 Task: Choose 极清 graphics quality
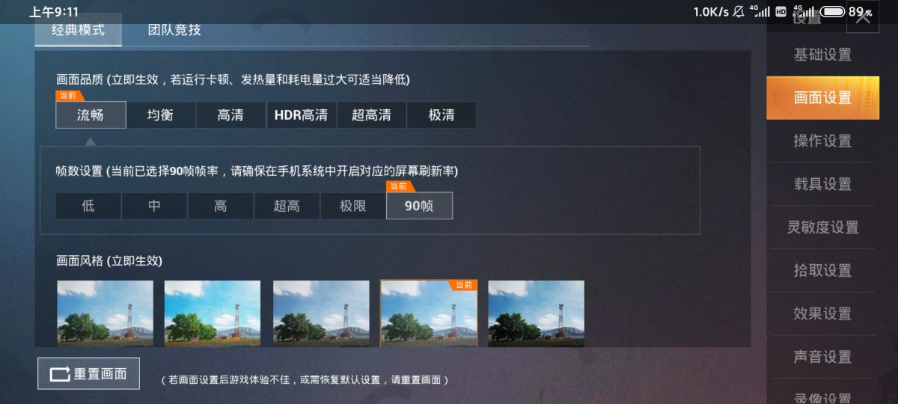(x=442, y=115)
